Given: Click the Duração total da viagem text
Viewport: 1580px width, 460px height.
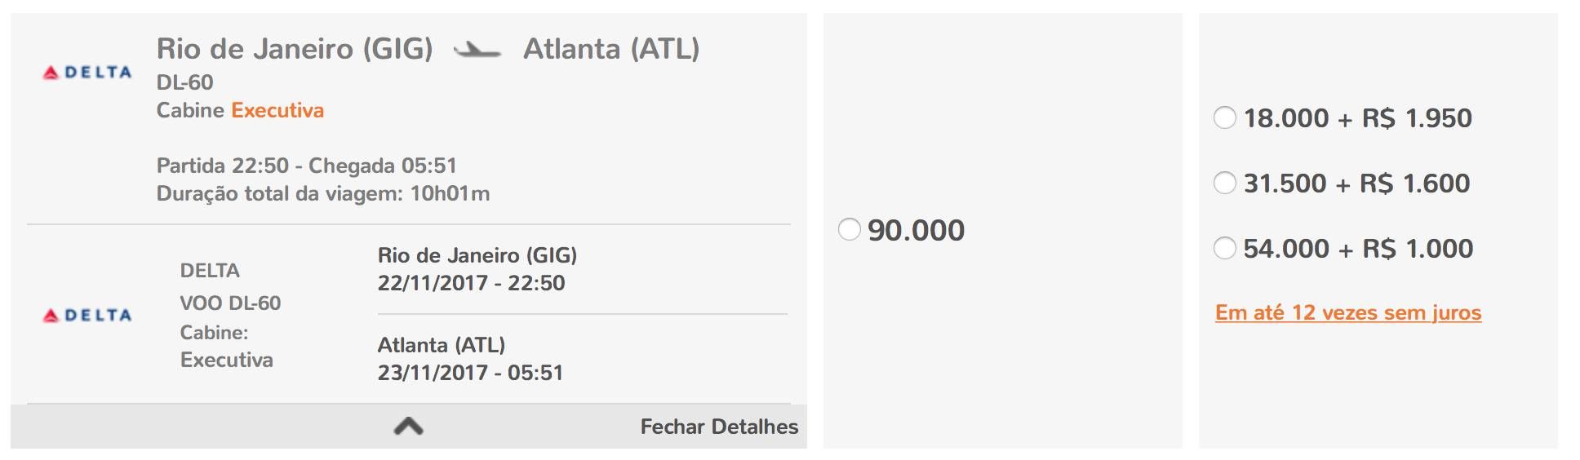Looking at the screenshot, I should [323, 193].
